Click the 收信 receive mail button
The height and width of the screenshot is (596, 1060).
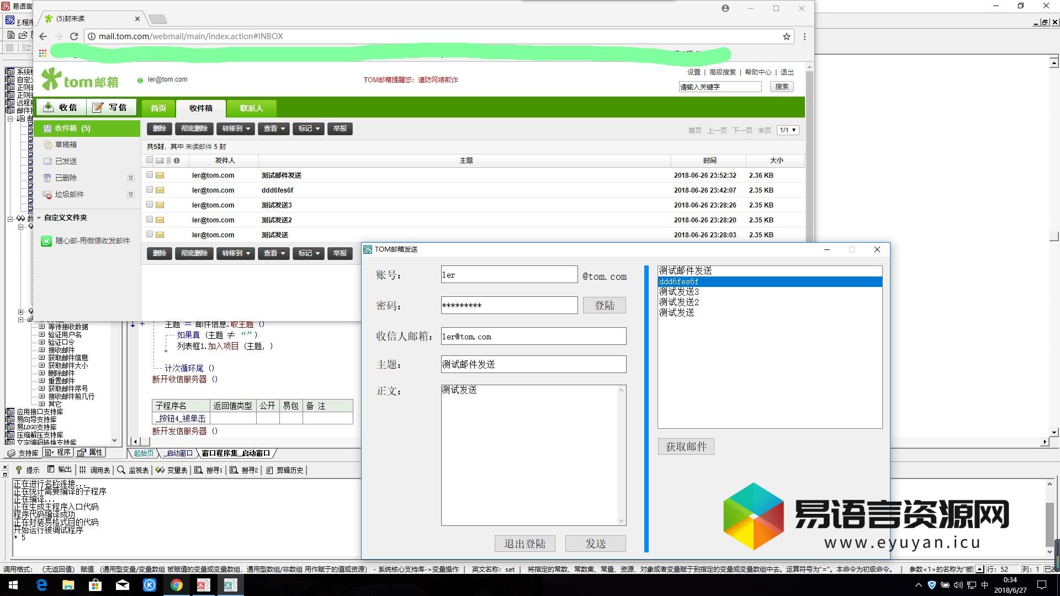click(x=61, y=107)
